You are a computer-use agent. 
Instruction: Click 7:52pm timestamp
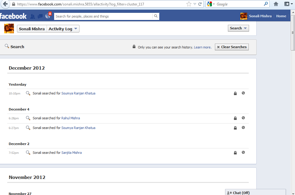(14, 153)
